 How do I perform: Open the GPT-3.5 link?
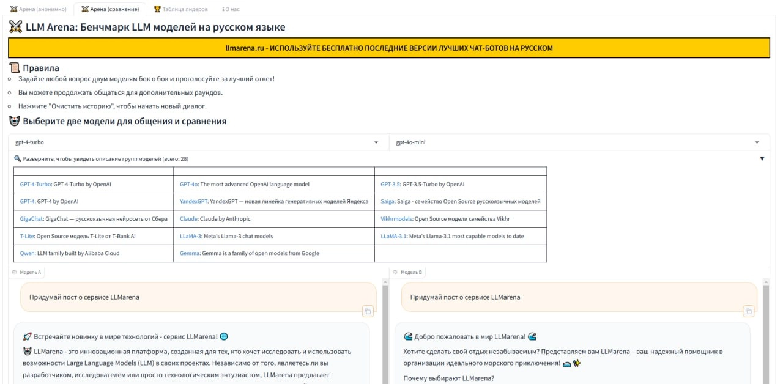390,184
